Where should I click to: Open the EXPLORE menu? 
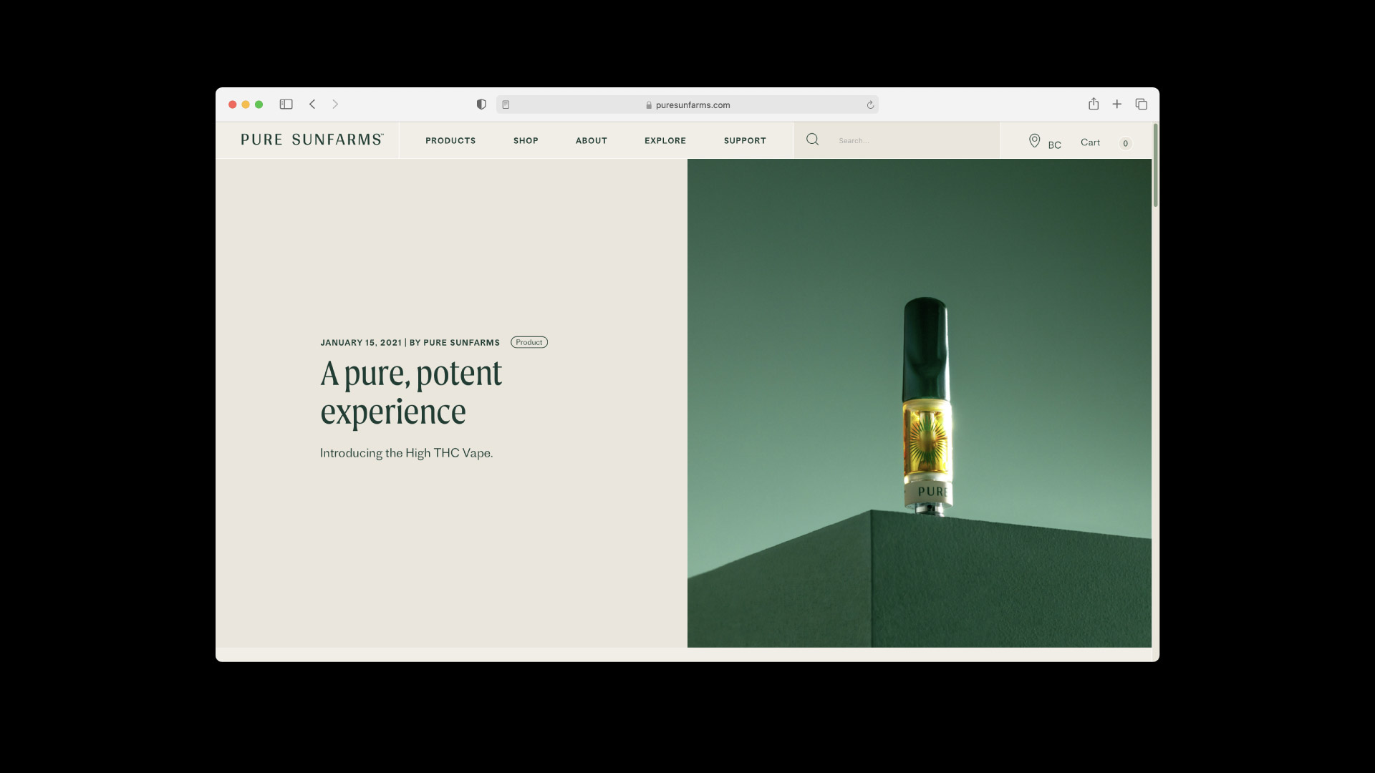[665, 141]
